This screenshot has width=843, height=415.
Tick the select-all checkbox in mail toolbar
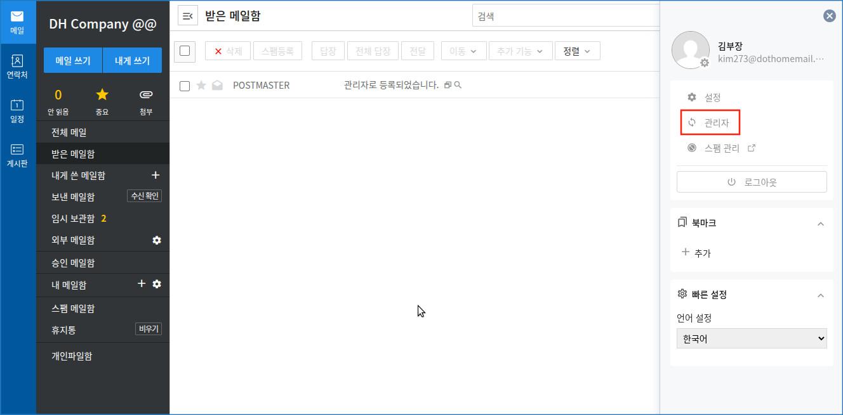185,51
